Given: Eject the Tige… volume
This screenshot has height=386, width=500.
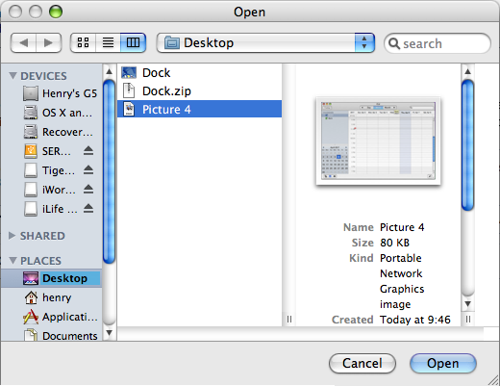Looking at the screenshot, I should [x=88, y=170].
